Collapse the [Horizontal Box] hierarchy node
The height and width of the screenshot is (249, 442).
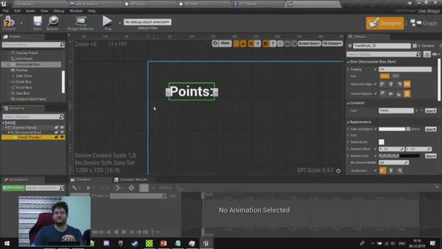point(8,132)
